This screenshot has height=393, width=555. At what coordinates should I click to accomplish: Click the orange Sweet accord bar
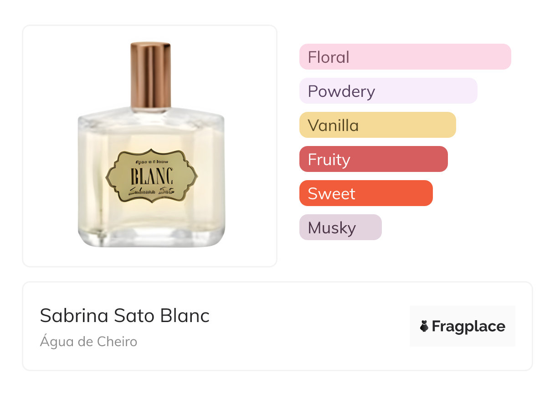365,193
